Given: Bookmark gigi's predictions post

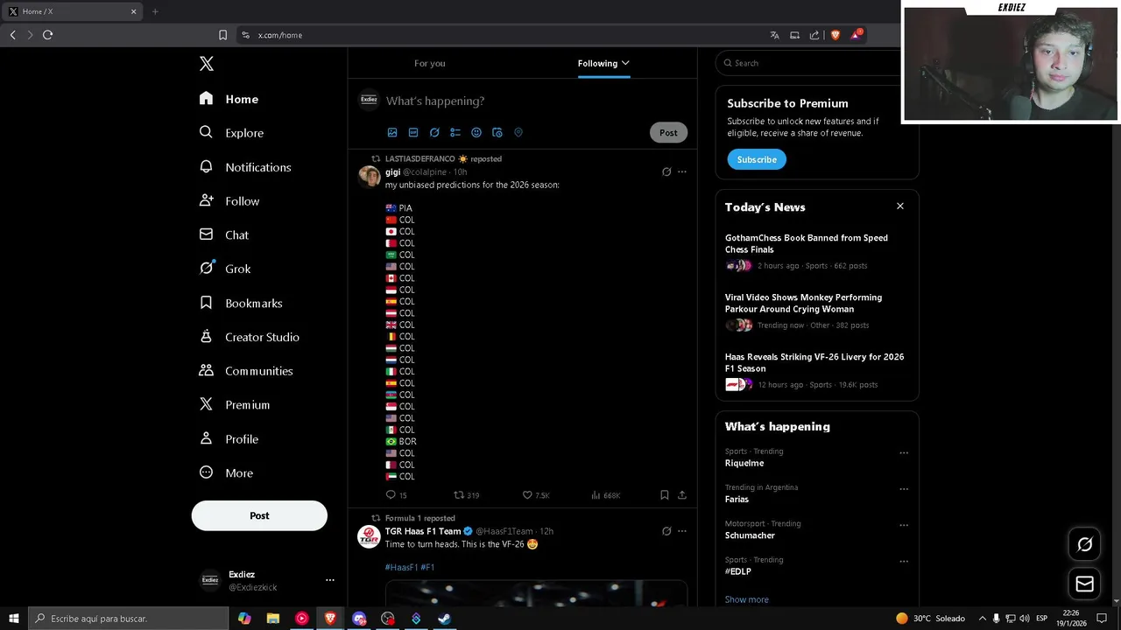Looking at the screenshot, I should coord(665,495).
